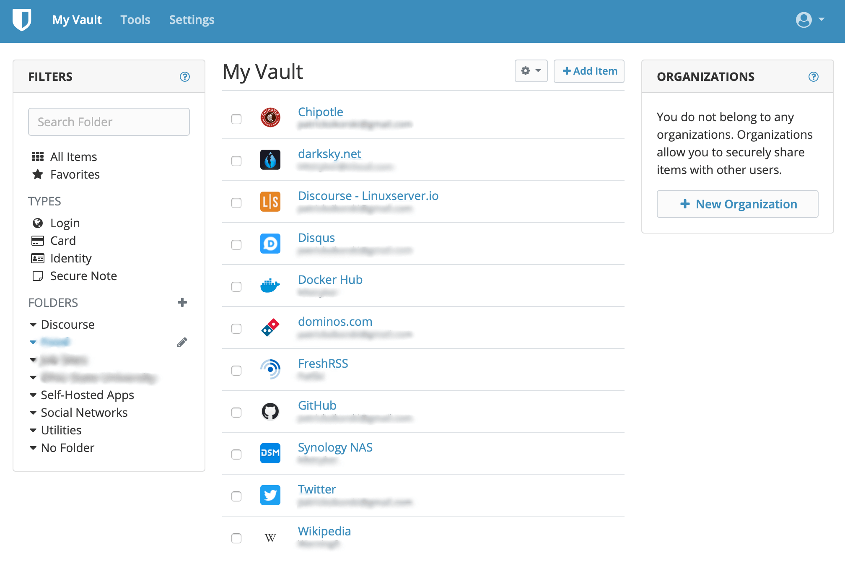The height and width of the screenshot is (561, 845).
Task: Click the Twitter bird icon
Action: click(x=270, y=494)
